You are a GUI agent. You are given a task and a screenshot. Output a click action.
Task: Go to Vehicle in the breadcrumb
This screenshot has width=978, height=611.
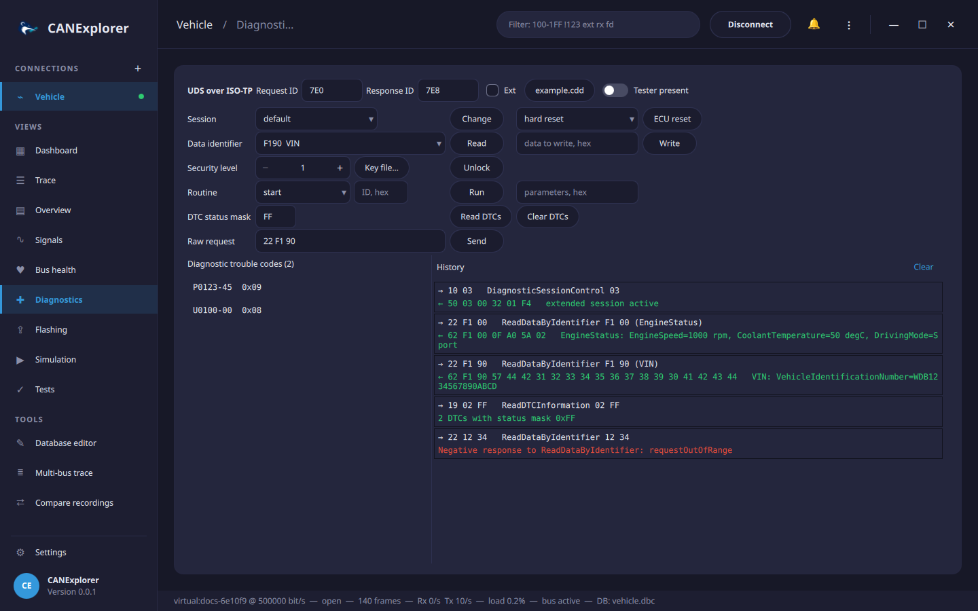[194, 24]
